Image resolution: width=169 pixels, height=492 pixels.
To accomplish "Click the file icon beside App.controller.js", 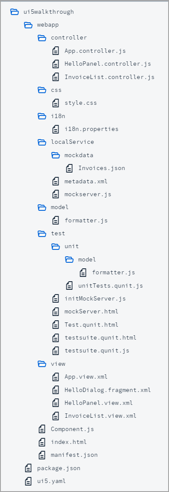I will pos(56,51).
